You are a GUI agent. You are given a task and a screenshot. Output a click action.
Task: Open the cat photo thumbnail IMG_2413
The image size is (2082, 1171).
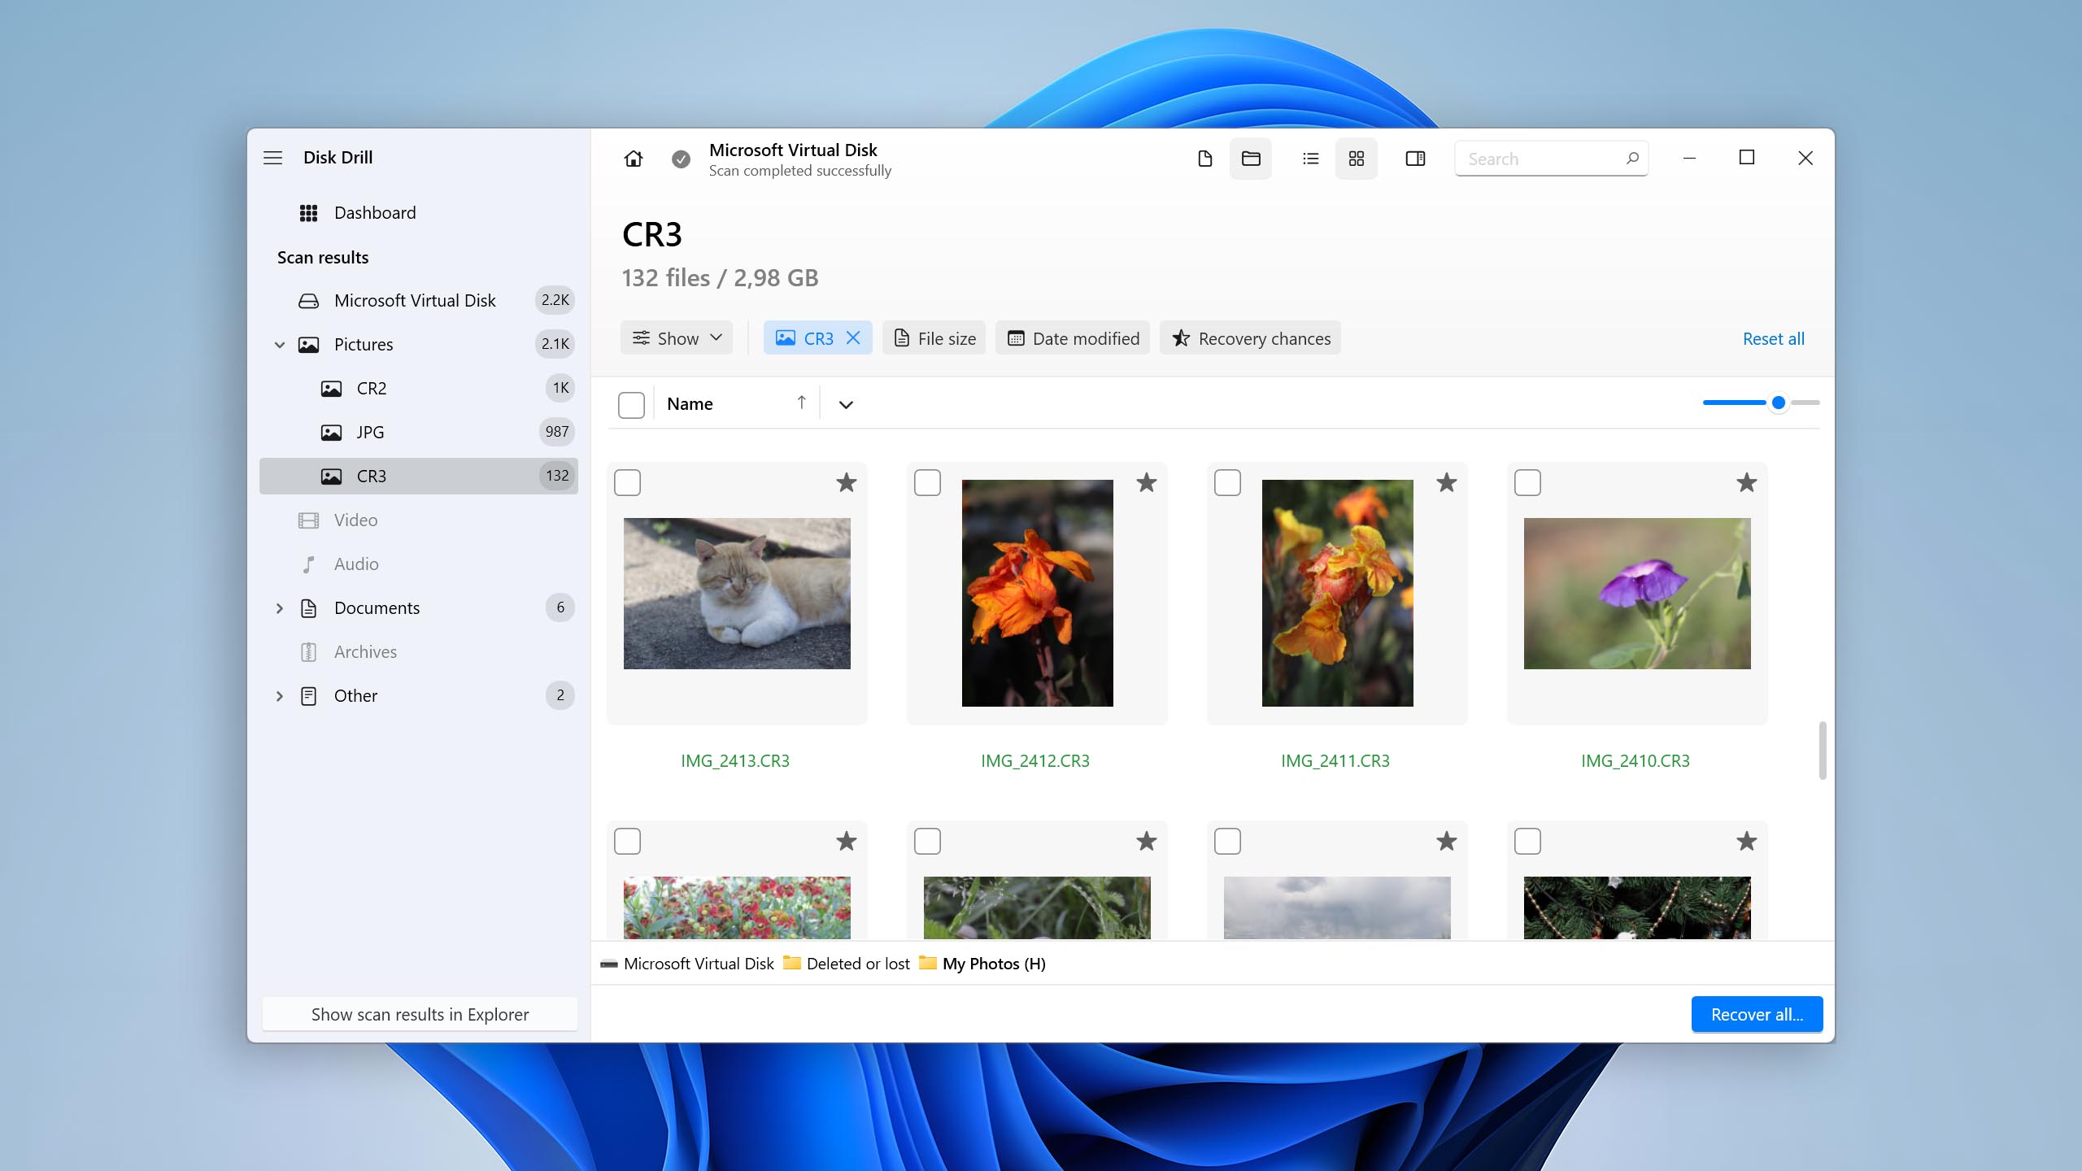click(x=737, y=594)
